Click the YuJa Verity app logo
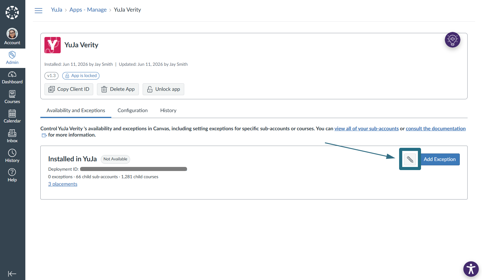Screen dimensions: 482x280 (x=53, y=45)
